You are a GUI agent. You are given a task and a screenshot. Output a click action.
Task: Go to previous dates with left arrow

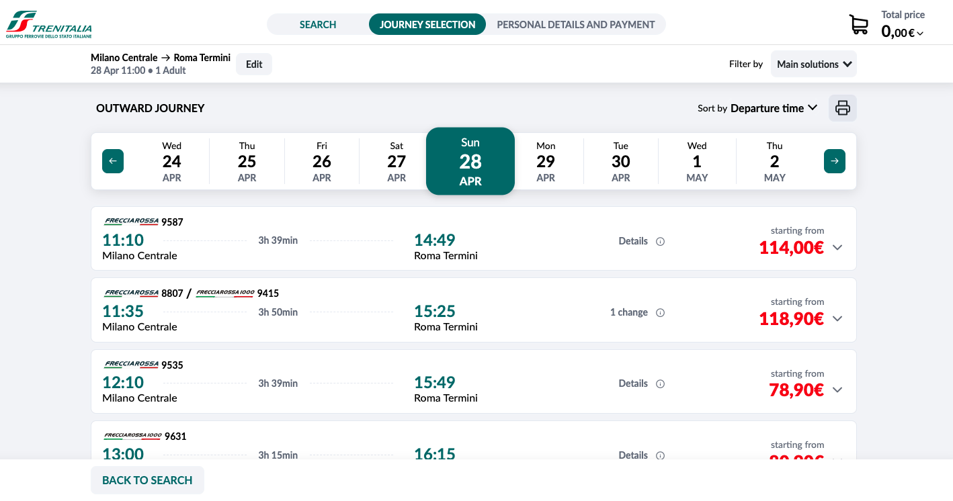tap(113, 161)
